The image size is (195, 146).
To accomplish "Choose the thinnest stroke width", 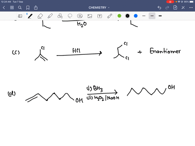I will pos(144,16).
